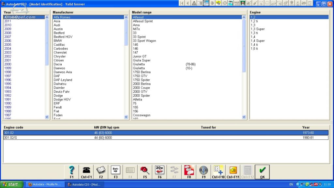
Task: Click the F8 red vehicle types icon
Action: pyautogui.click(x=189, y=172)
